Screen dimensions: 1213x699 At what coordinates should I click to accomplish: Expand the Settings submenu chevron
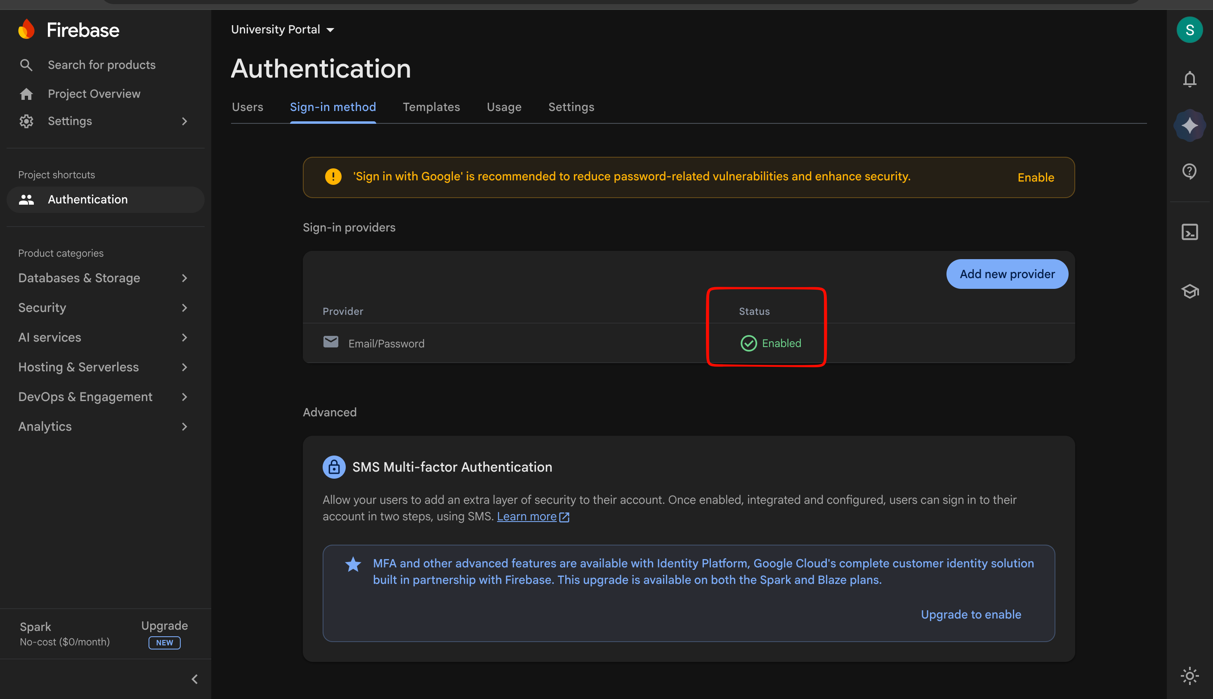184,121
